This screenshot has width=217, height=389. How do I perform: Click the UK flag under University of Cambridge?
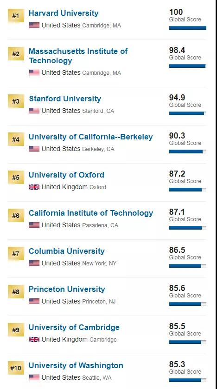click(x=34, y=339)
